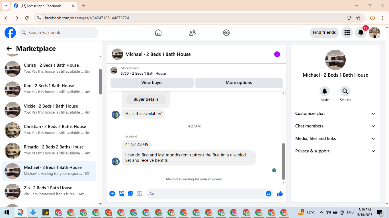Go back using Marketplace back arrow
Screen dimensions: 389x218
[9, 49]
